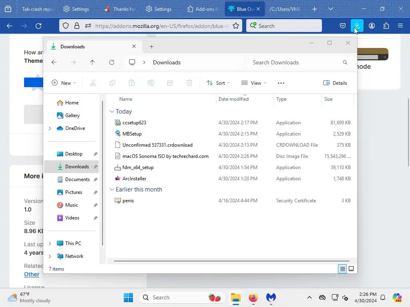The width and height of the screenshot is (410, 307).
Task: Open Home in navigation pane
Action: 72,103
